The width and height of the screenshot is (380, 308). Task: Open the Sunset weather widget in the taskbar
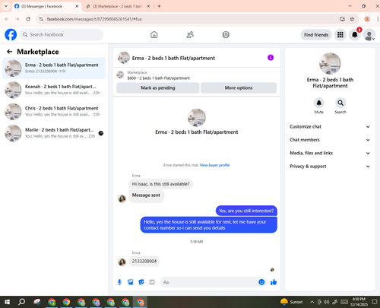[x=292, y=302]
